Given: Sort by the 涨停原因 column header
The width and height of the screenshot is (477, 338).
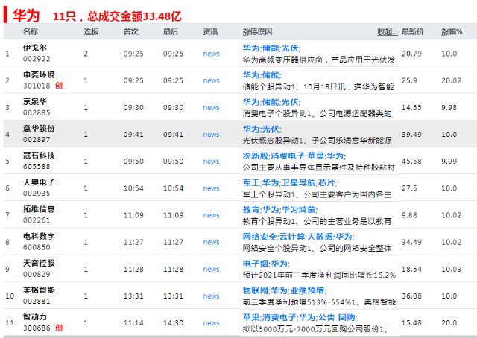Looking at the screenshot, I should (257, 31).
